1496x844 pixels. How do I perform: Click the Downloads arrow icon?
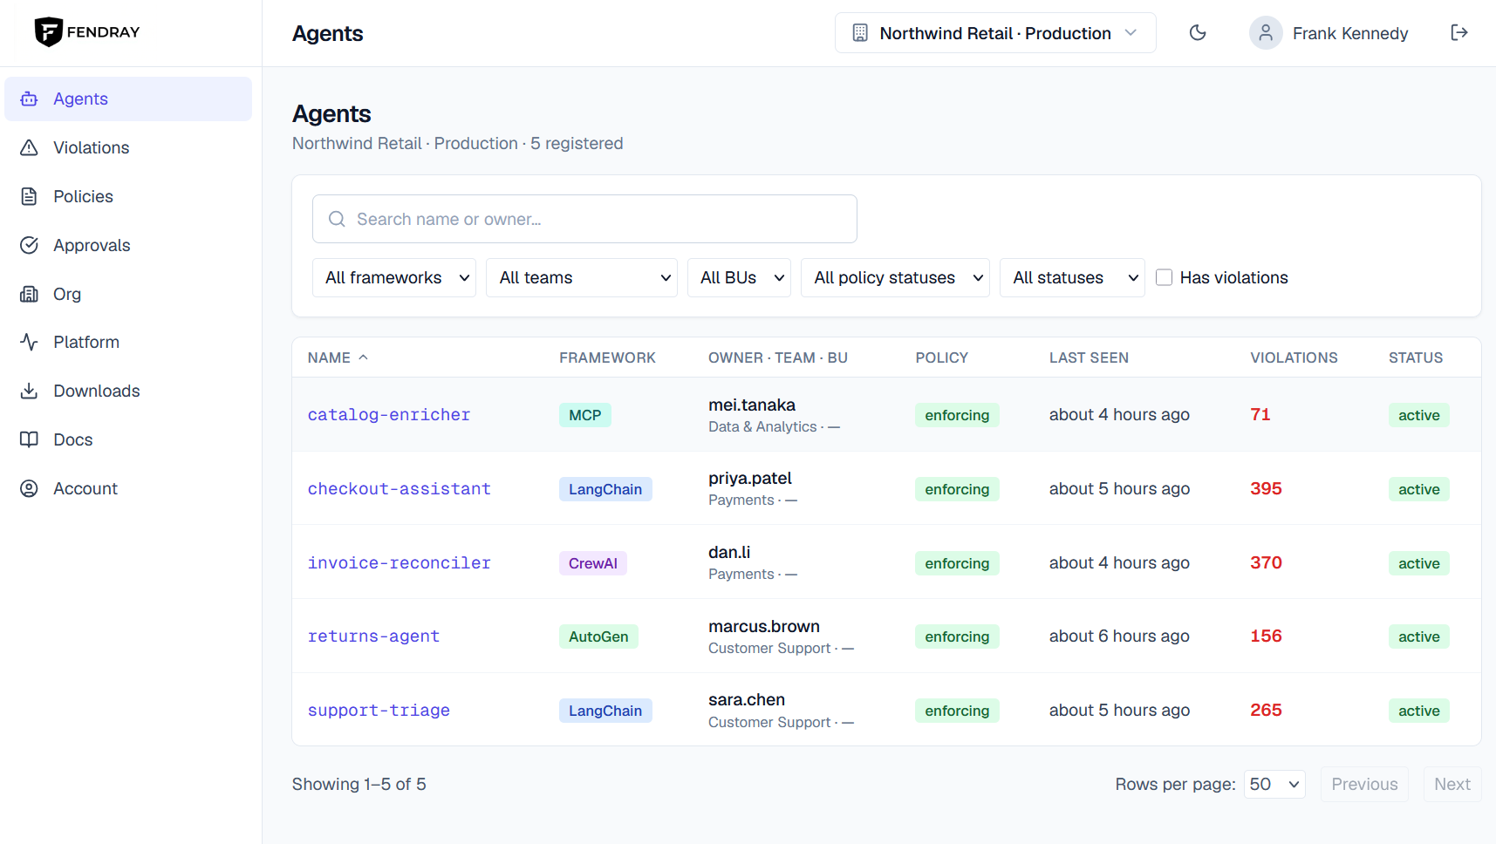pyautogui.click(x=29, y=391)
